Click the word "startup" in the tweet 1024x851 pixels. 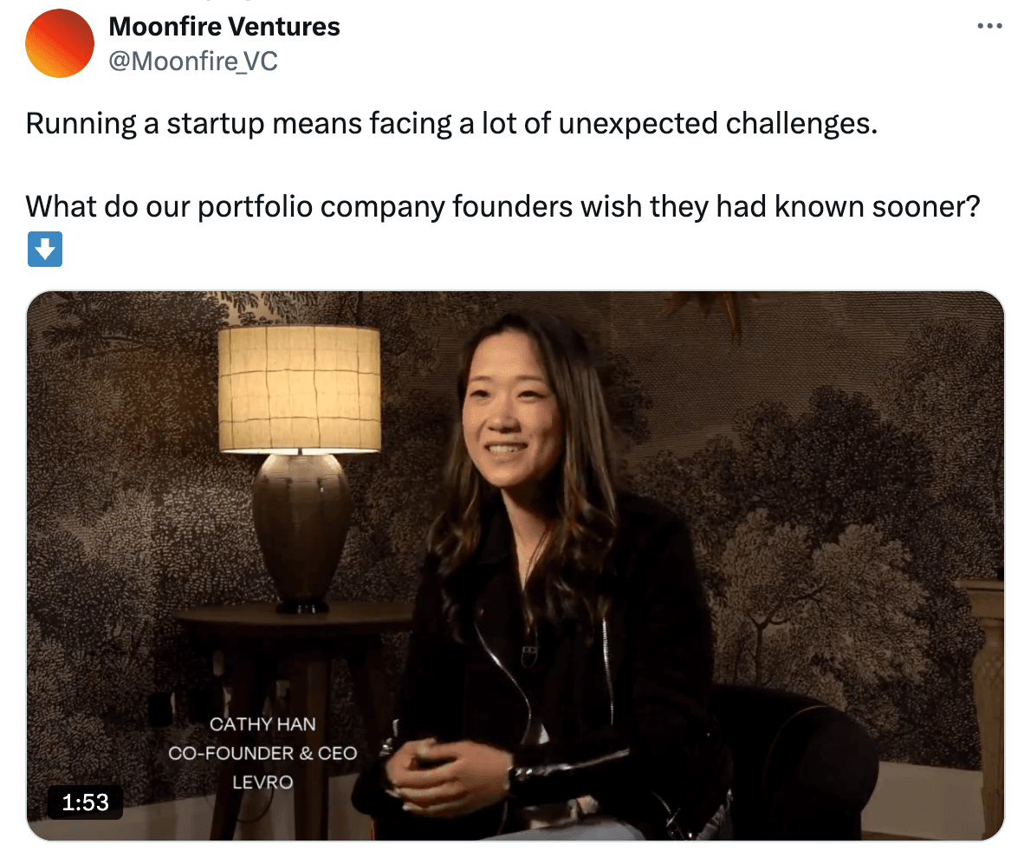point(215,124)
